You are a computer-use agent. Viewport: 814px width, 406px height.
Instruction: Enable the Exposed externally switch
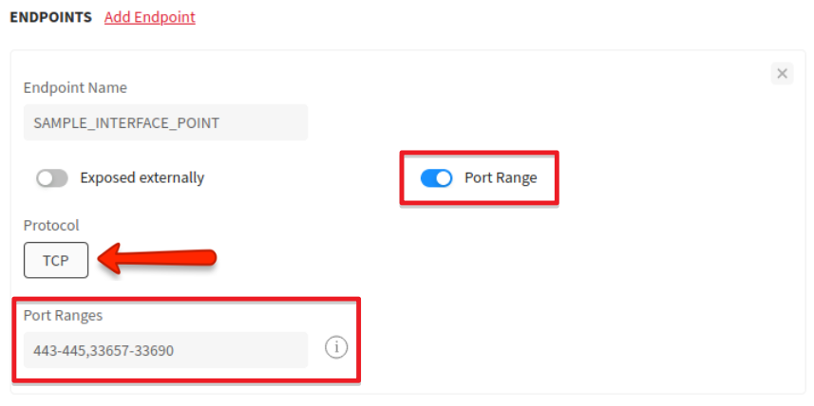tap(52, 178)
